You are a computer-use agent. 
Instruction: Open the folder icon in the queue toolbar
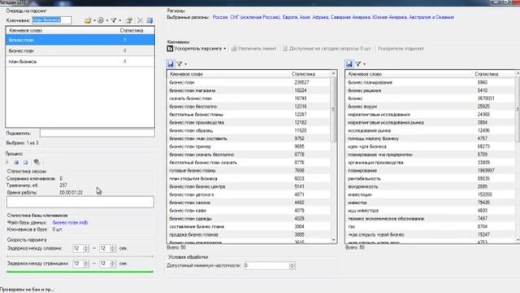click(x=88, y=20)
